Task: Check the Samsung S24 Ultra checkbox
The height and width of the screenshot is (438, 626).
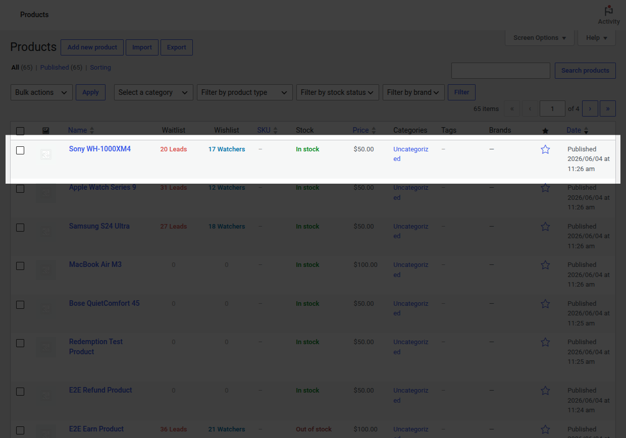Action: (x=20, y=228)
